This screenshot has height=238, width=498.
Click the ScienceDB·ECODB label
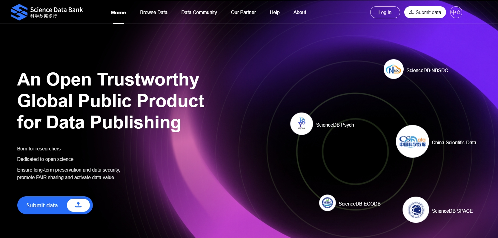point(359,204)
